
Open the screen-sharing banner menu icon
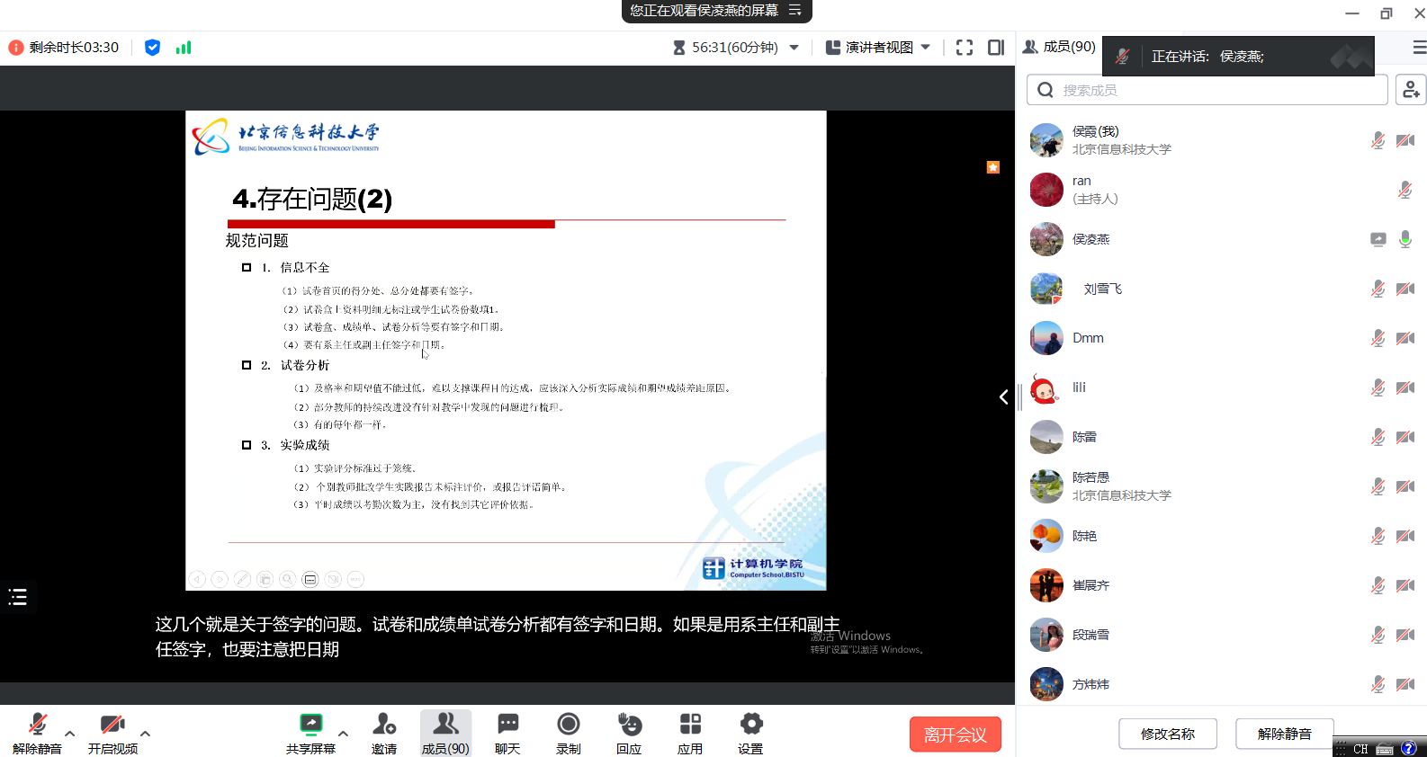tap(795, 11)
